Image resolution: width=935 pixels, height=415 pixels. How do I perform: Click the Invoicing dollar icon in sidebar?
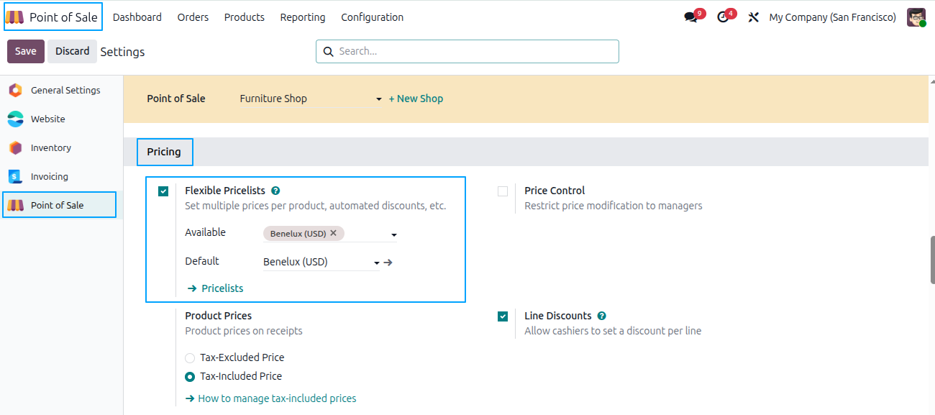[x=15, y=177]
